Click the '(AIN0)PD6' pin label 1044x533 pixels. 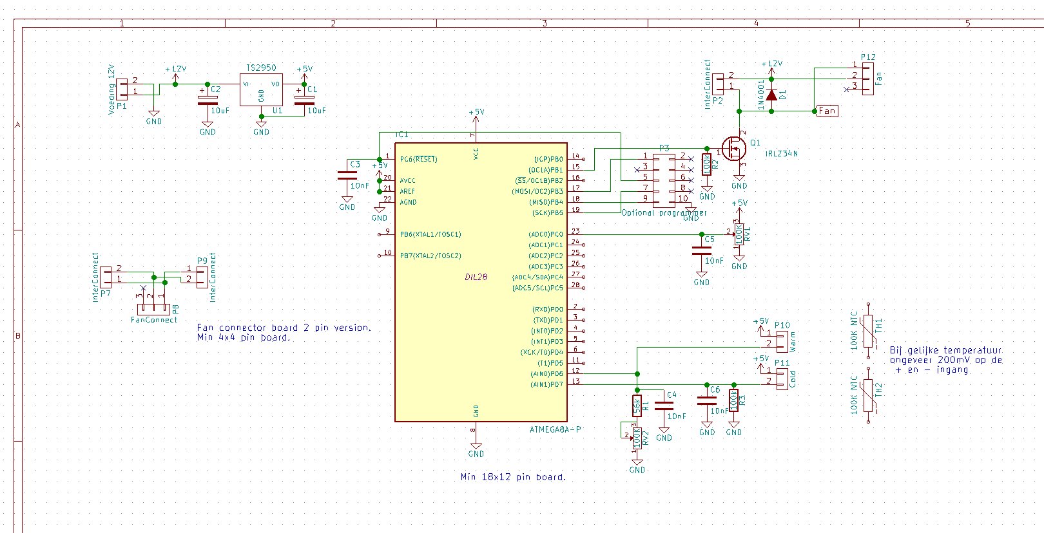coord(546,374)
